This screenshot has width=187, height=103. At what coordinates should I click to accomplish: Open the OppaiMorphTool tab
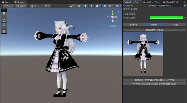pyautogui.click(x=151, y=2)
